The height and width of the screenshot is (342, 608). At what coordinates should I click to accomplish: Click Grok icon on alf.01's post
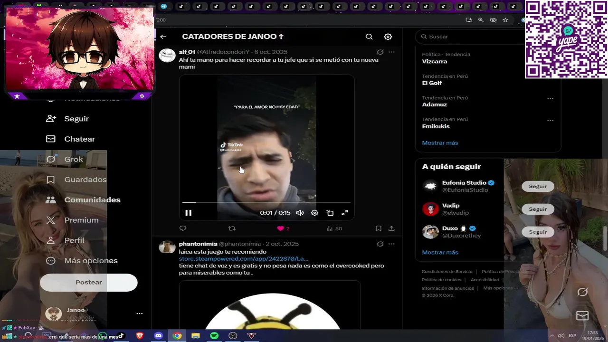380,52
